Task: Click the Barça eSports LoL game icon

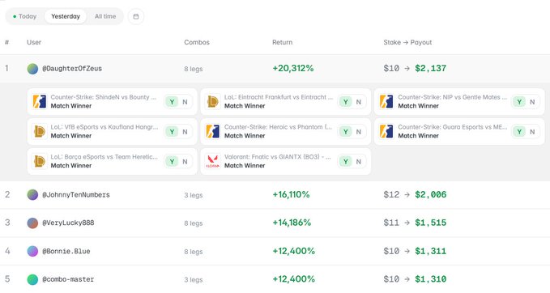Action: coord(39,161)
